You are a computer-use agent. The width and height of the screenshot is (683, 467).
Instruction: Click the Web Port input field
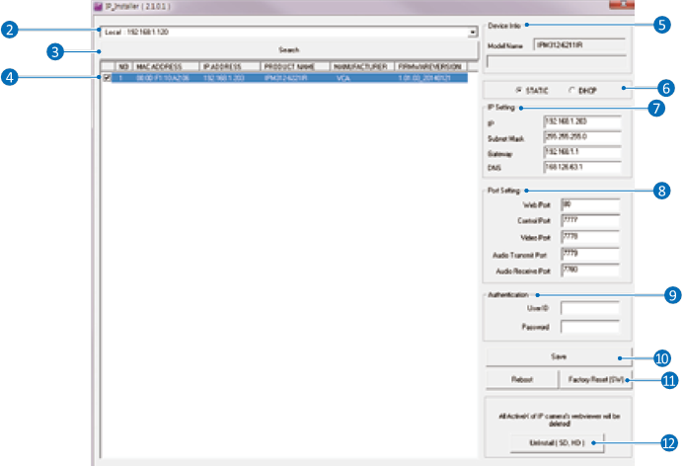pyautogui.click(x=589, y=204)
